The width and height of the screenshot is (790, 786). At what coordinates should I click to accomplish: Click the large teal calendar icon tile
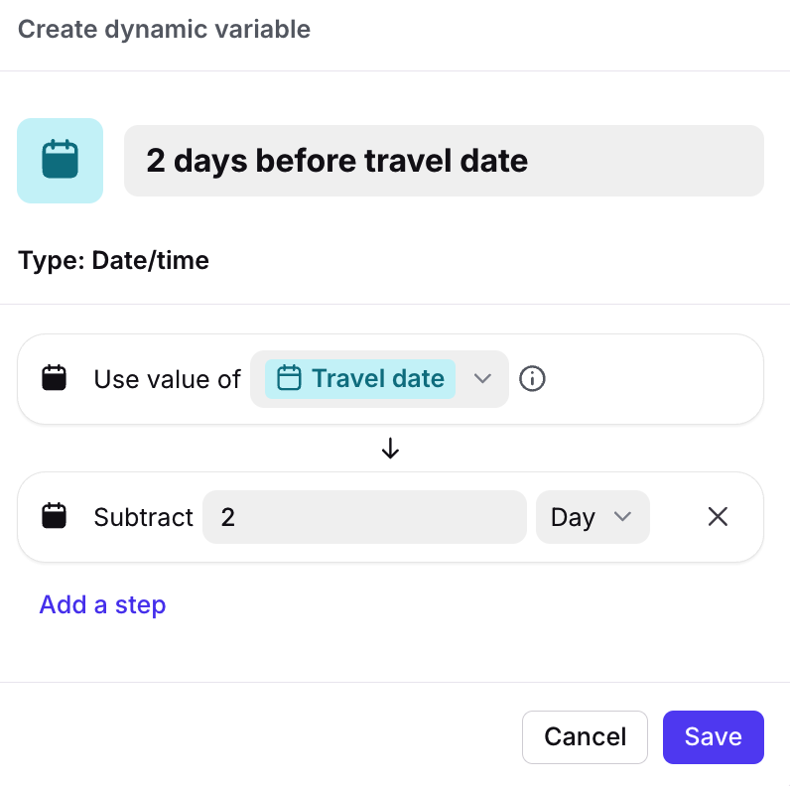60,161
